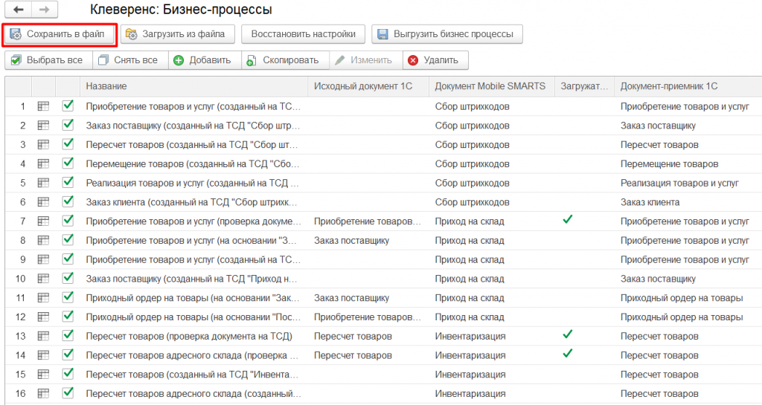This screenshot has width=762, height=405.
Task: Toggle the checkbox in row 16
Action: [68, 393]
